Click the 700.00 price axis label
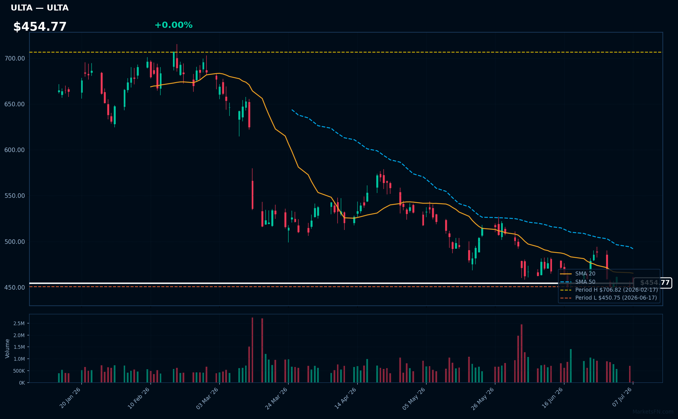 pyautogui.click(x=15, y=59)
